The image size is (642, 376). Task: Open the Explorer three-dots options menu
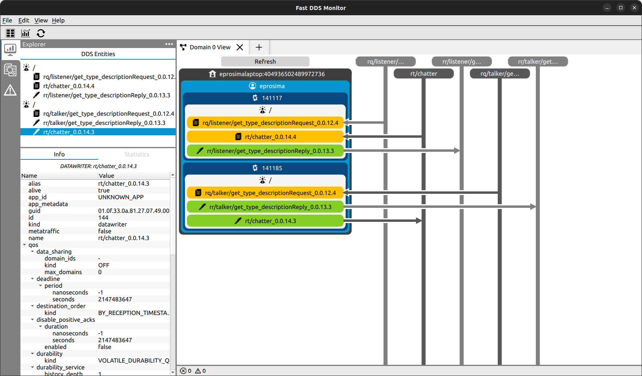pos(169,44)
